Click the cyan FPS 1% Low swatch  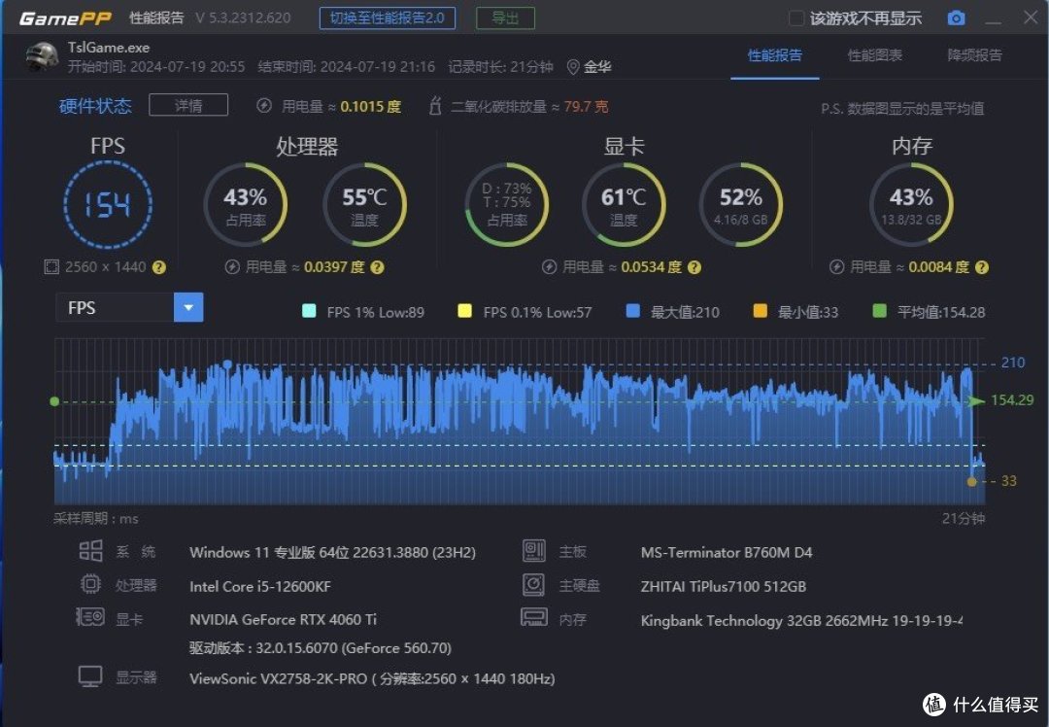point(309,311)
